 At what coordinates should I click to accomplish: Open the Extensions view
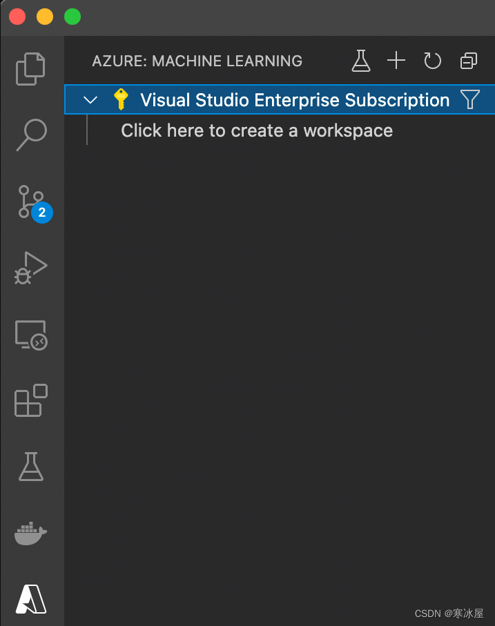(x=30, y=401)
